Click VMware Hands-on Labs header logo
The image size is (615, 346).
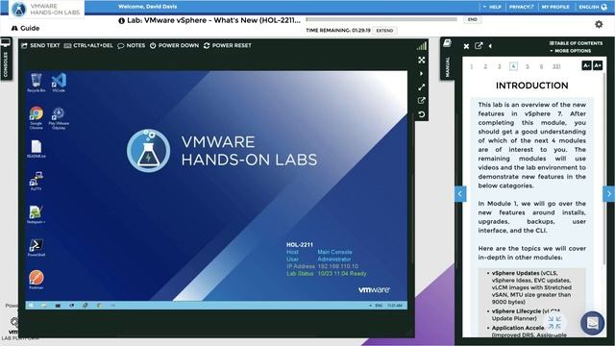pos(46,9)
